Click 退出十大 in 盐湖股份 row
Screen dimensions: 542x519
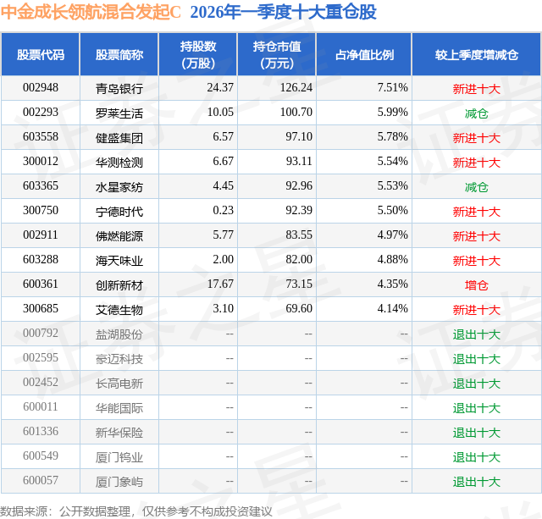[x=477, y=334]
